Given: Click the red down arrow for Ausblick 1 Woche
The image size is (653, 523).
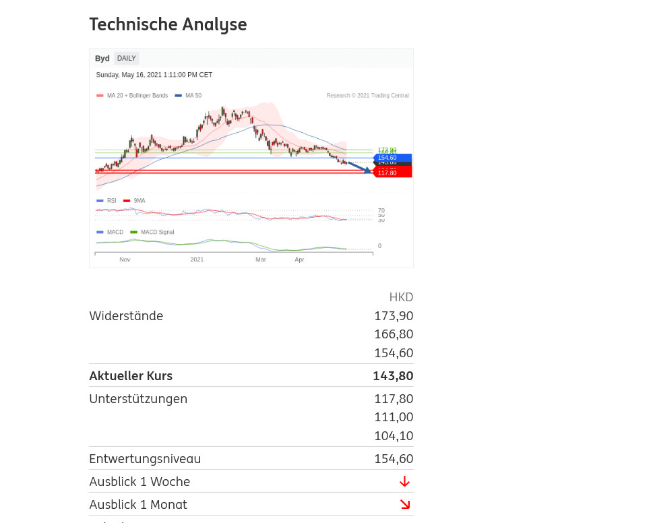Looking at the screenshot, I should (x=404, y=481).
